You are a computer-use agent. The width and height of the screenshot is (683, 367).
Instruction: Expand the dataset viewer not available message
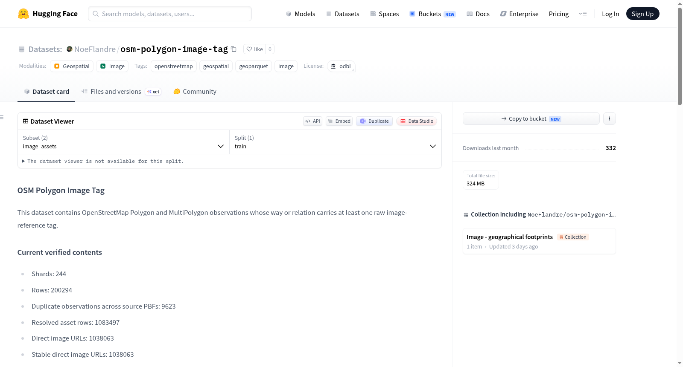(x=103, y=161)
